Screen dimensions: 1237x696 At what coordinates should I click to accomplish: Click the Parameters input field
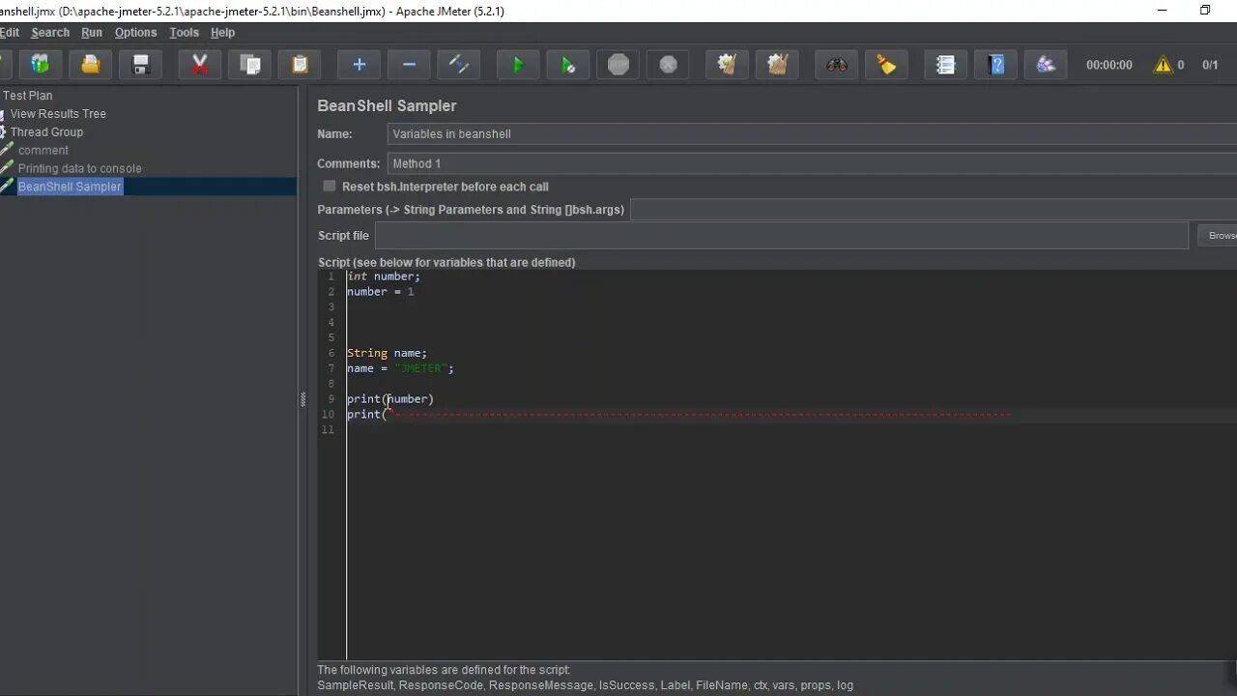pos(934,210)
